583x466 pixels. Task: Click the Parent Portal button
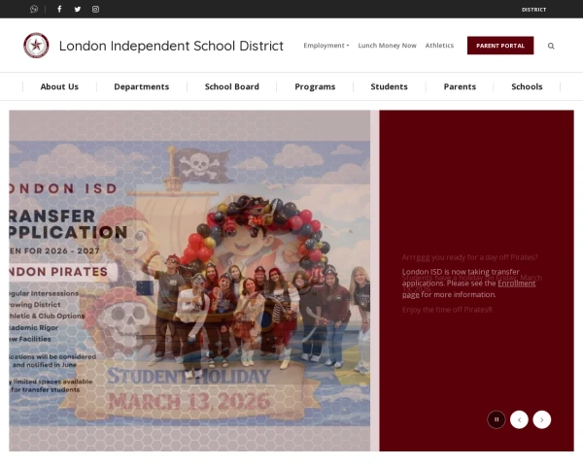point(499,46)
